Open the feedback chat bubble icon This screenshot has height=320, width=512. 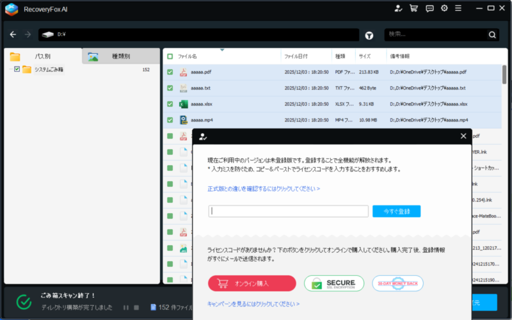[x=429, y=8]
